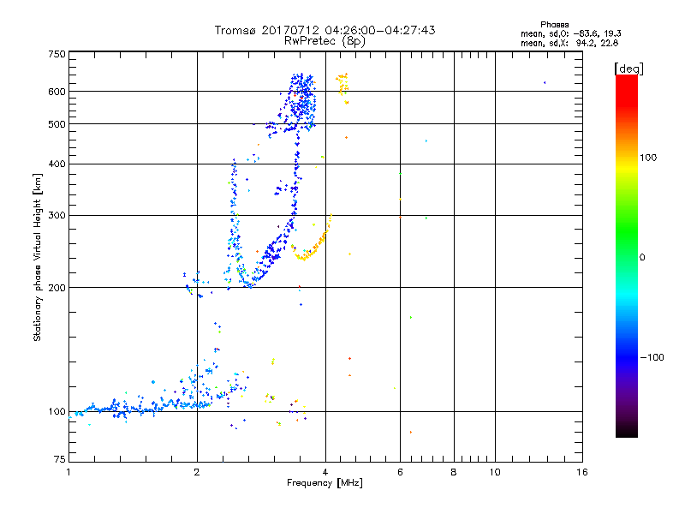Click the "Frequency [MHz]" axis title
Viewport: 685px width, 514px height.
pyautogui.click(x=325, y=483)
